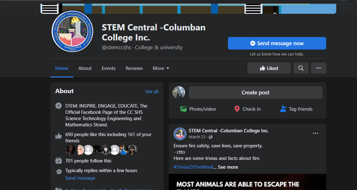The height and width of the screenshot is (190, 357).
Task: Expand post text with See more
Action: tap(228, 167)
